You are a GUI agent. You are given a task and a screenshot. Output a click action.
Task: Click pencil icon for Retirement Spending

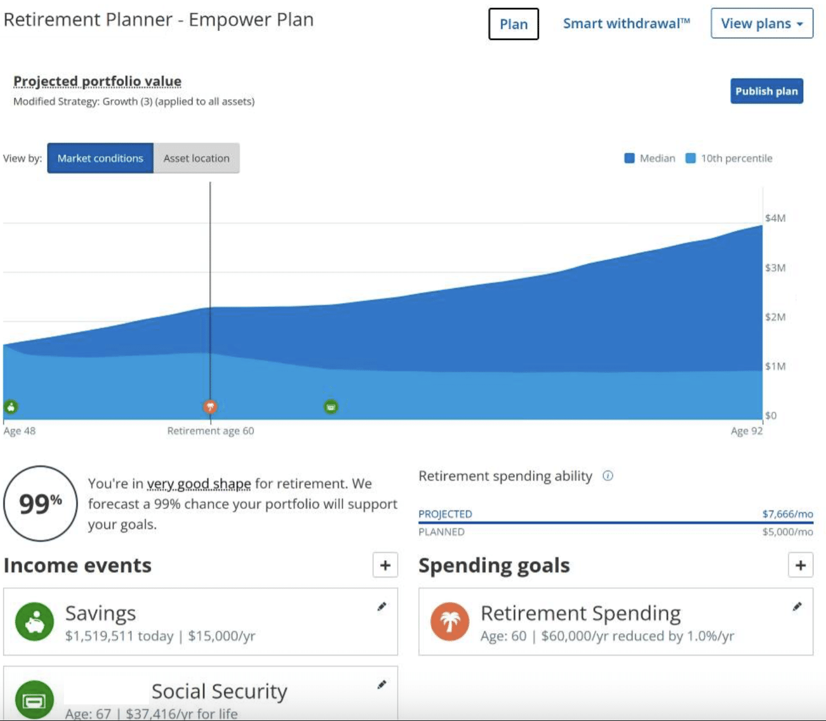(x=797, y=607)
